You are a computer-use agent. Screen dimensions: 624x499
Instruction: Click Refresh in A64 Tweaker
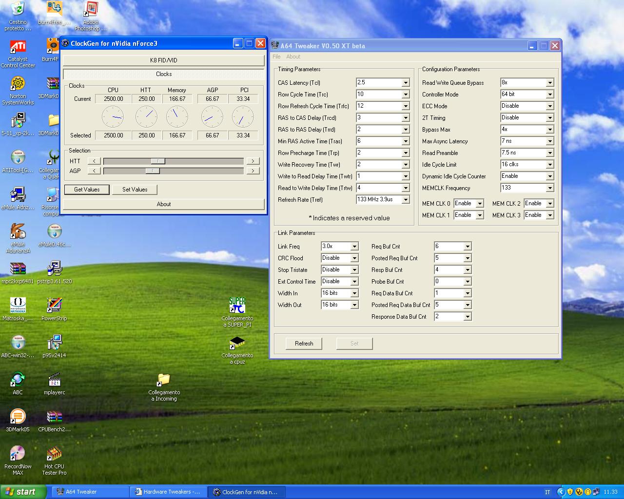(304, 344)
